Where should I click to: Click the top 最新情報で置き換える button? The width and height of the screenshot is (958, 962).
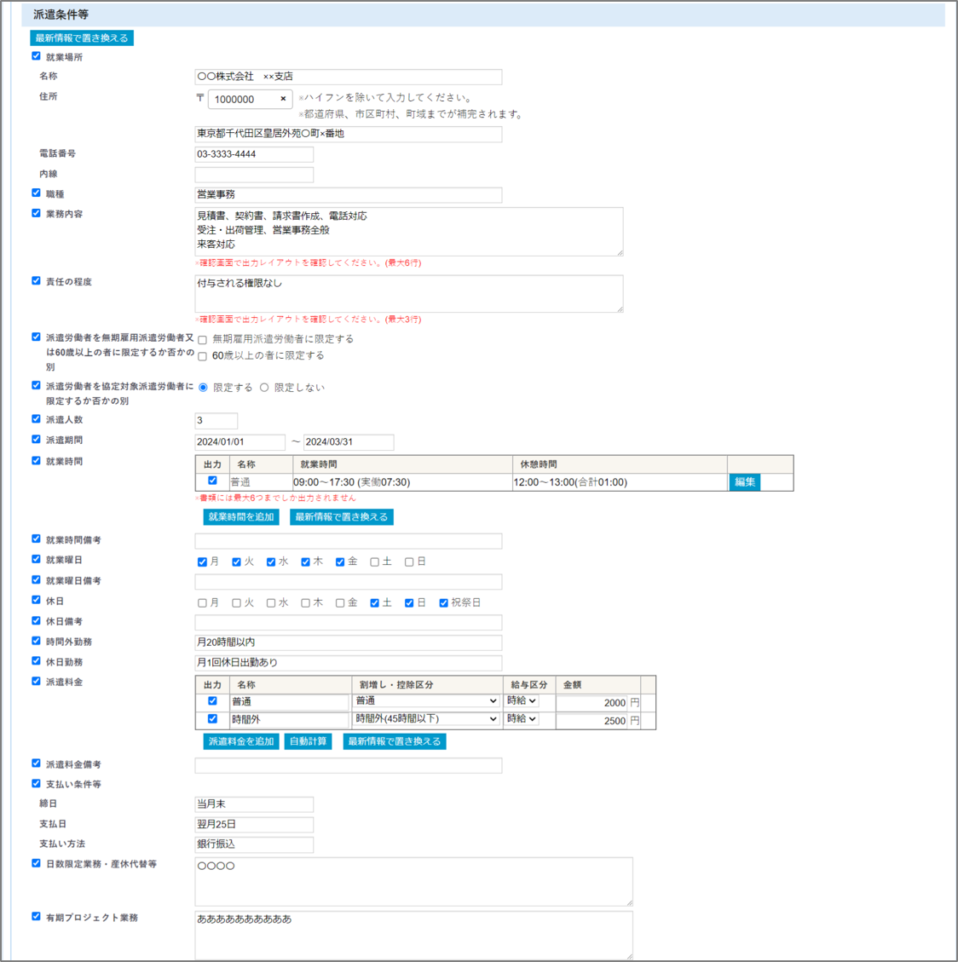click(x=82, y=38)
